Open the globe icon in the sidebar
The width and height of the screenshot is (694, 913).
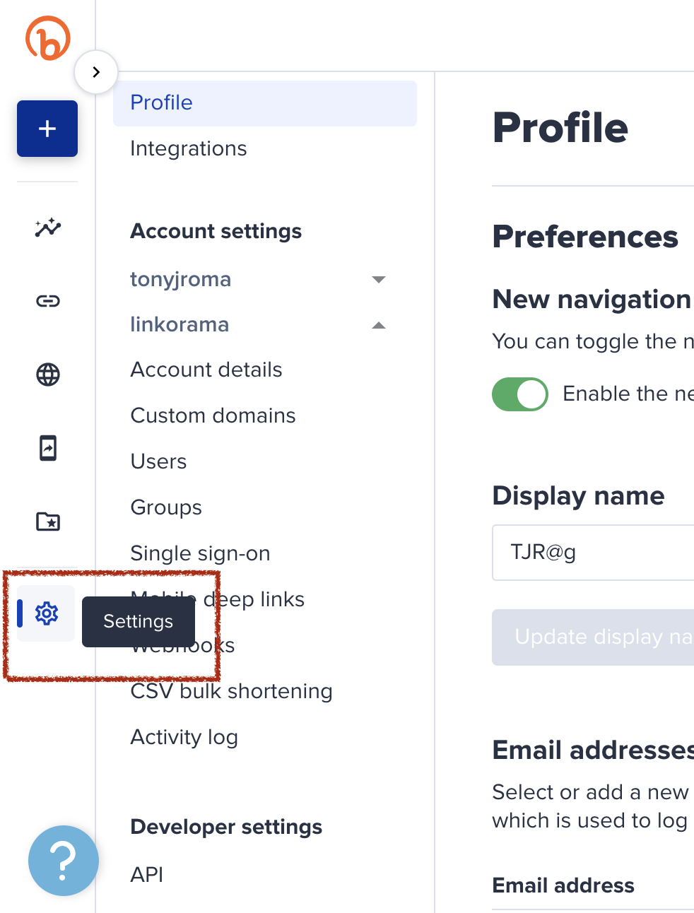48,375
